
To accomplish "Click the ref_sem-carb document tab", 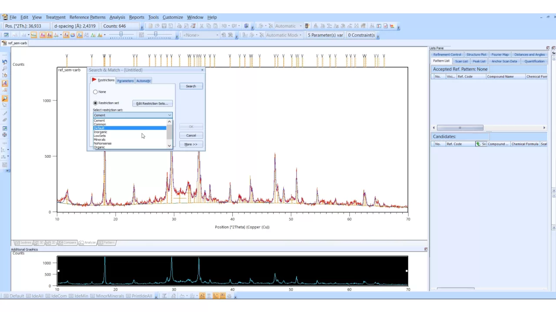I will [15, 43].
